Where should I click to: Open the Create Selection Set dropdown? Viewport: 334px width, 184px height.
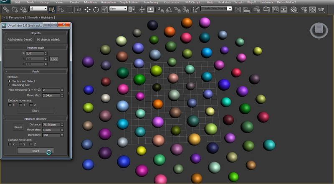(216, 9)
